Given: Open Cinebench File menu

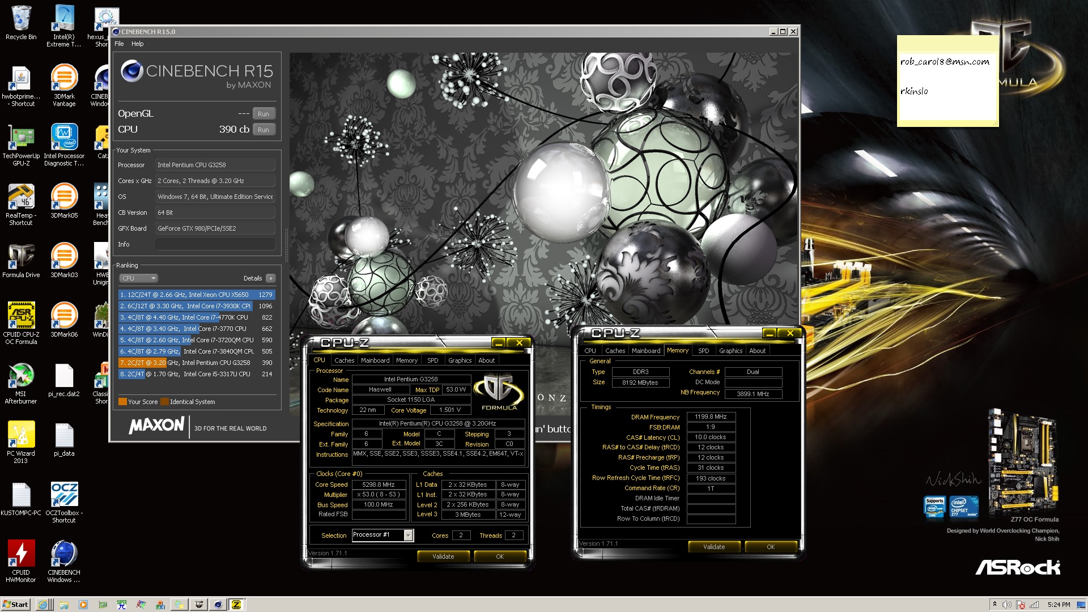Looking at the screenshot, I should pyautogui.click(x=119, y=44).
